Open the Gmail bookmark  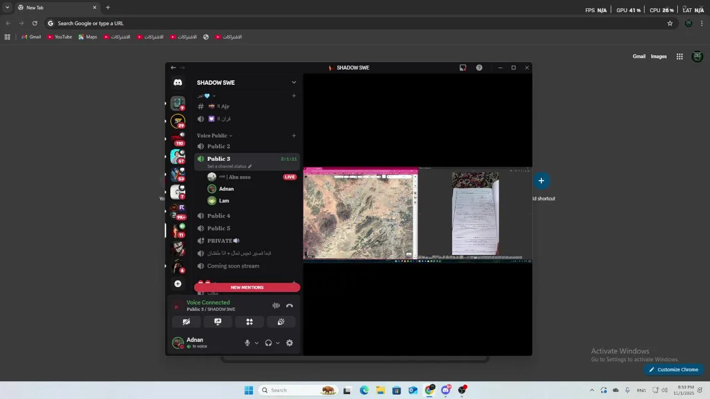pos(31,37)
